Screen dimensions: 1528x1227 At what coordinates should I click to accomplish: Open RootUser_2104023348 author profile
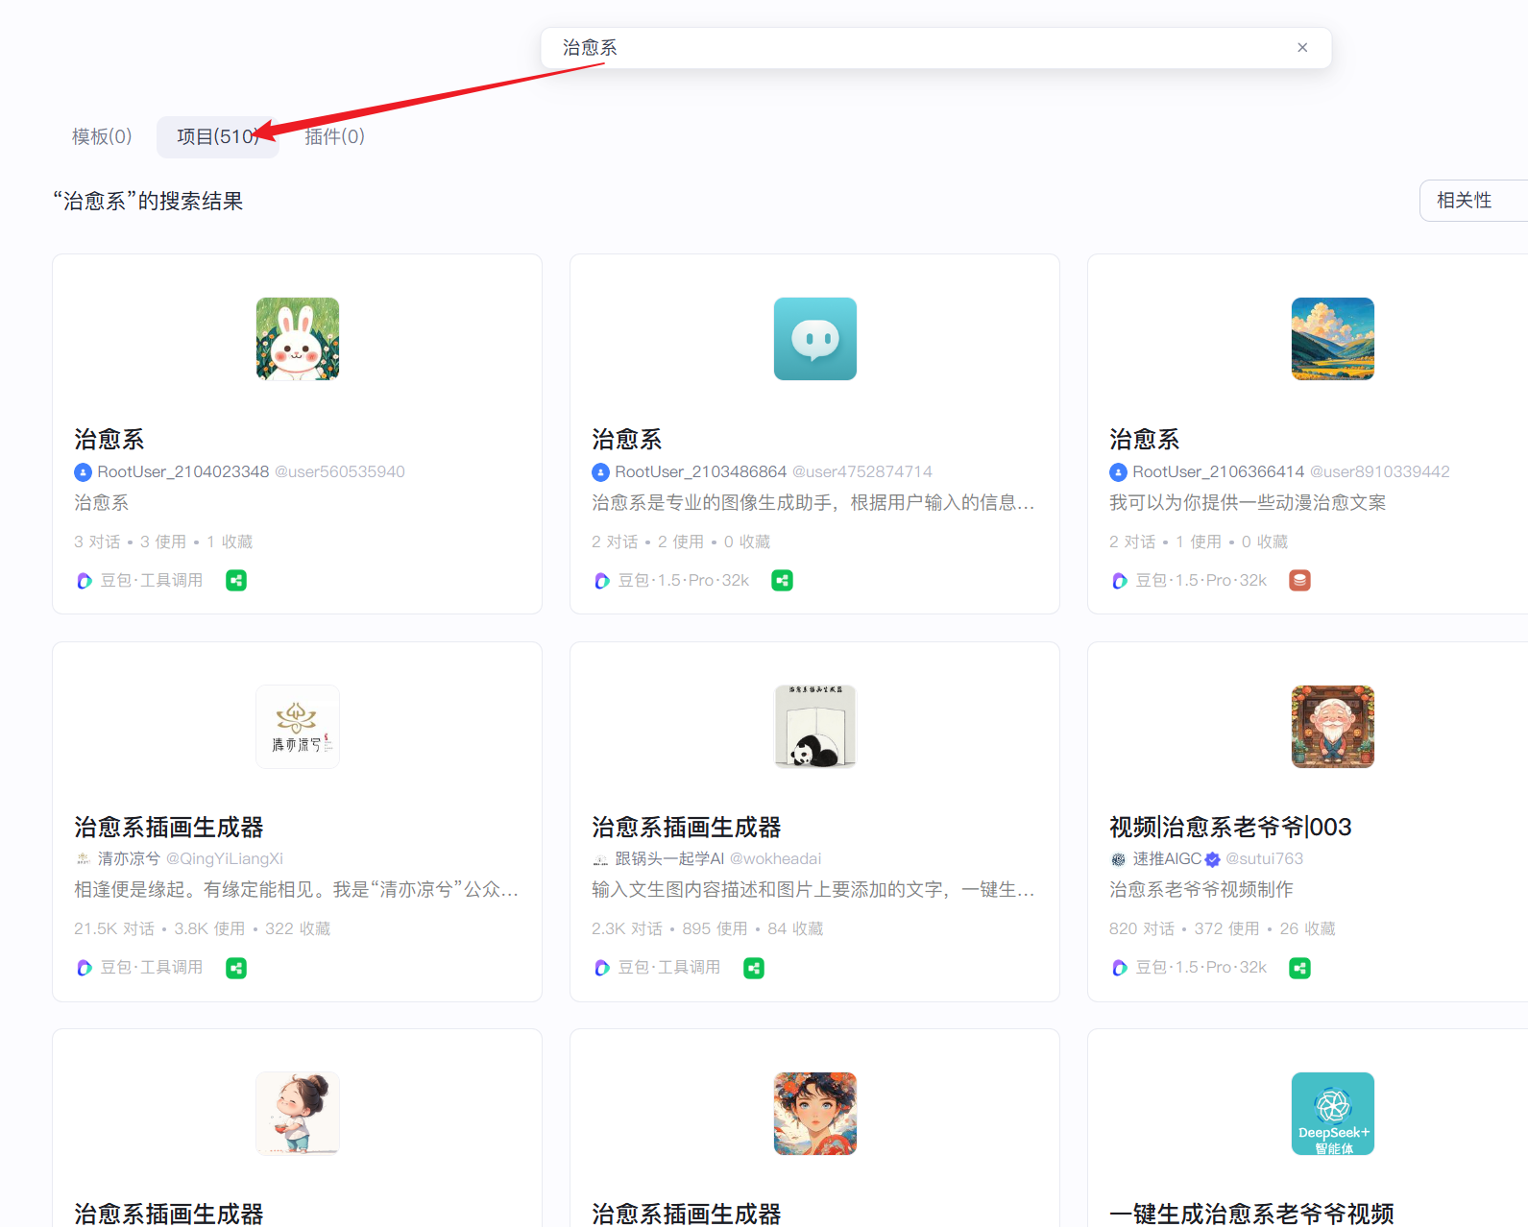[x=183, y=471]
